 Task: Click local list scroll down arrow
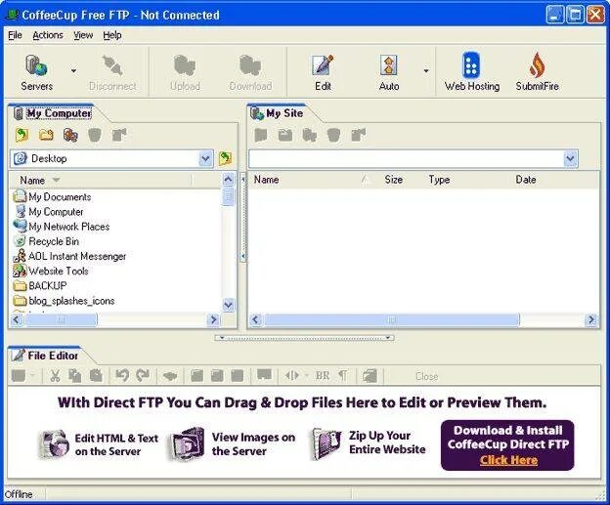point(228,305)
